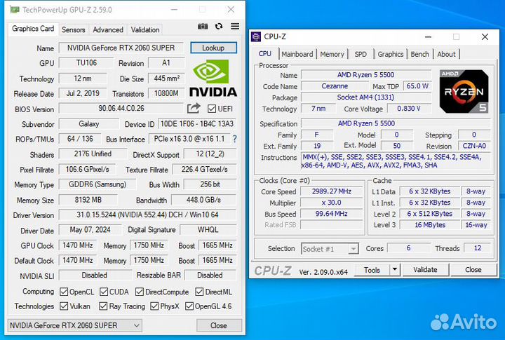Click the Bus Interface question mark
505x340 pixels.
[235, 139]
